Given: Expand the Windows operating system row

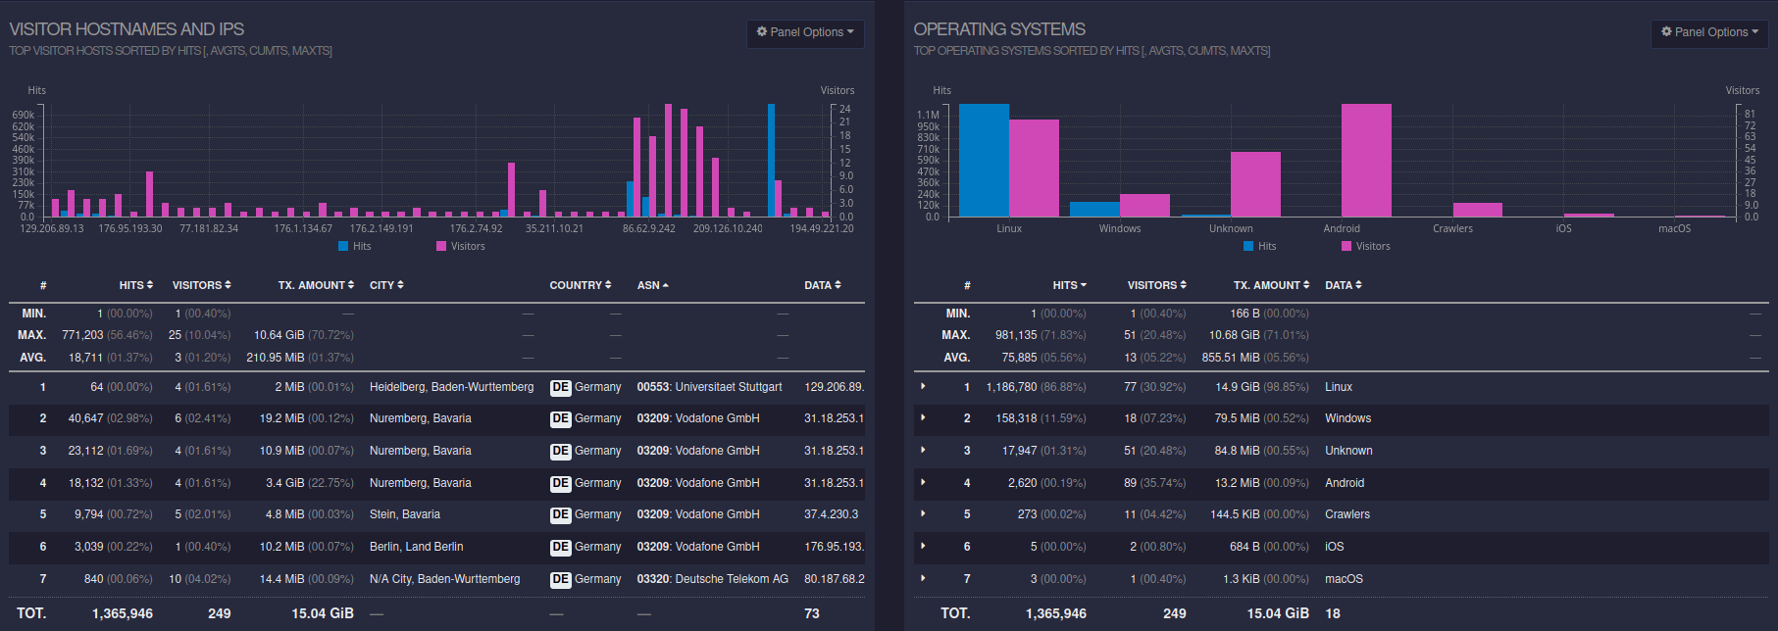Looking at the screenshot, I should 923,418.
